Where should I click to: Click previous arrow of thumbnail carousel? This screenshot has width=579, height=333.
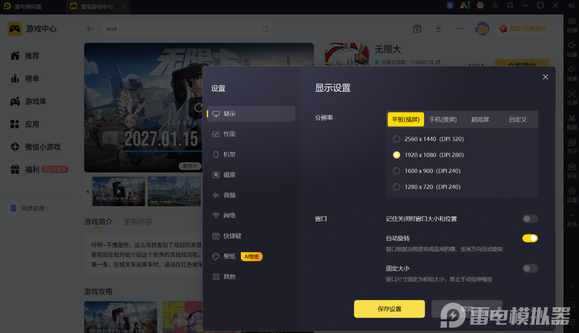[87, 192]
